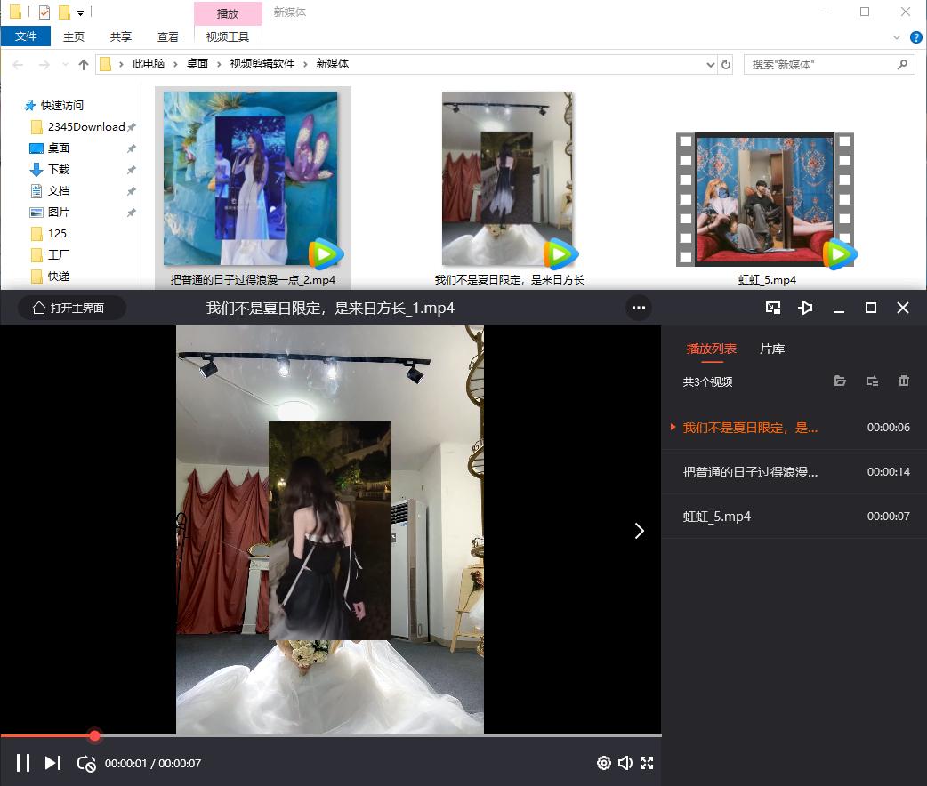Expand the Explorer ribbon with the chevron
Image resolution: width=927 pixels, height=786 pixels.
pos(896,37)
